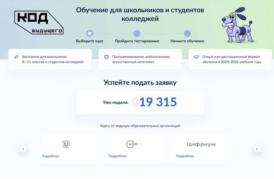Click the chip icon beside Программирование
Viewport: 274px width, 179px height.
106,57
